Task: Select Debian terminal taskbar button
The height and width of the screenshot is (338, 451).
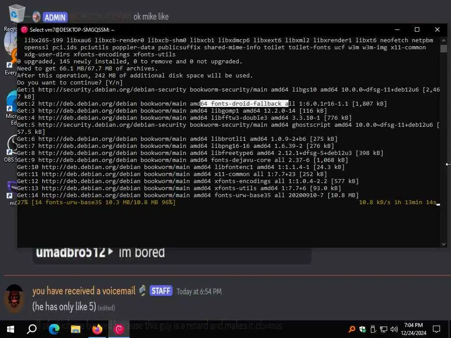Action: pyautogui.click(x=119, y=329)
